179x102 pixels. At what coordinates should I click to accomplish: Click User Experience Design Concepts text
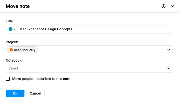45,29
